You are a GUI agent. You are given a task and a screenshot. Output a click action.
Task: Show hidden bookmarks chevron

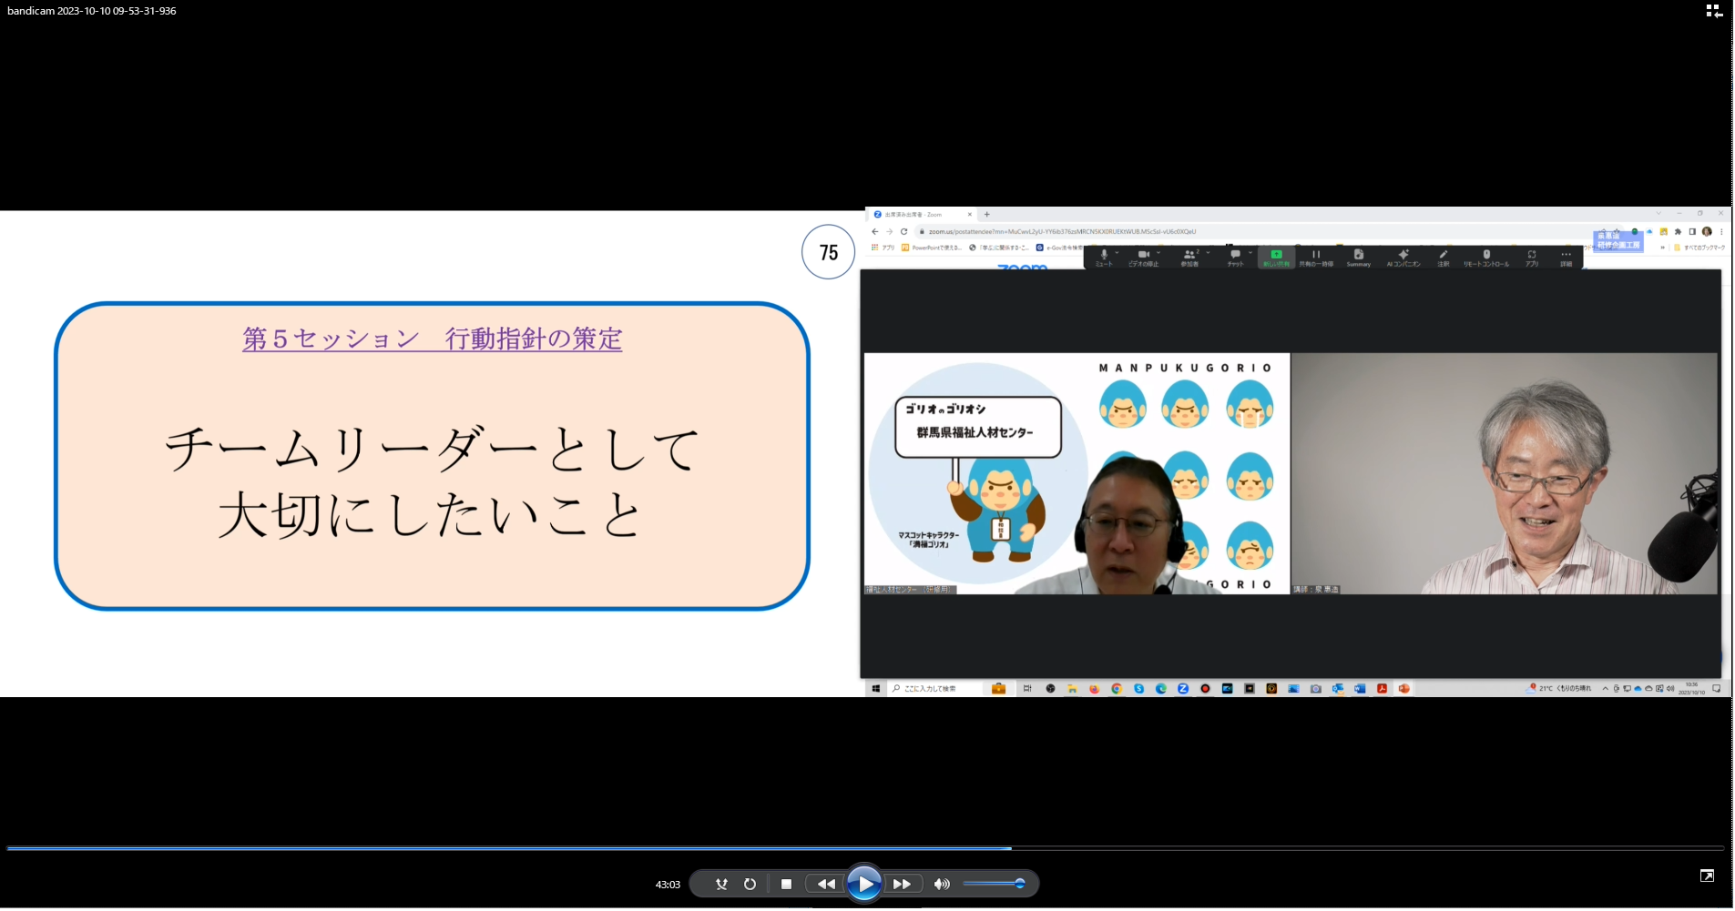pos(1662,248)
